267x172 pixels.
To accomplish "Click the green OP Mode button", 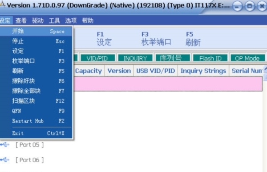I will 247,58.
